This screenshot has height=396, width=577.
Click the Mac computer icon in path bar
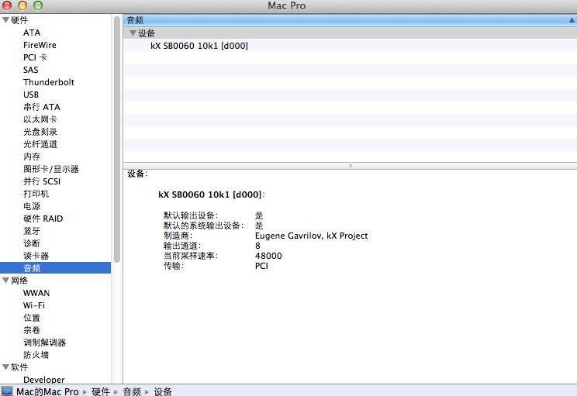tap(7, 391)
